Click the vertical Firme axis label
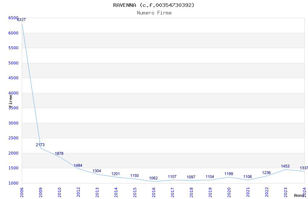 click(x=11, y=101)
